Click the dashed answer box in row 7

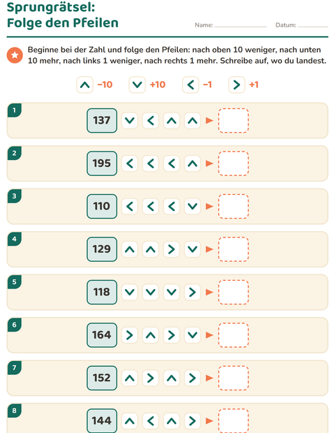(x=233, y=378)
